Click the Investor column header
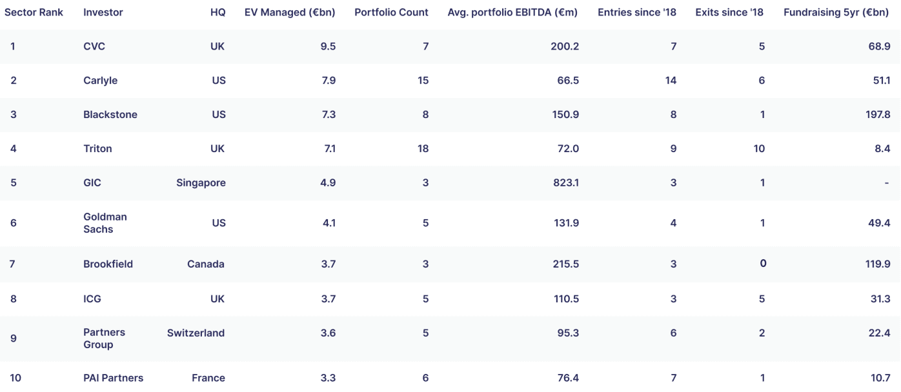This screenshot has height=392, width=901. [x=103, y=12]
